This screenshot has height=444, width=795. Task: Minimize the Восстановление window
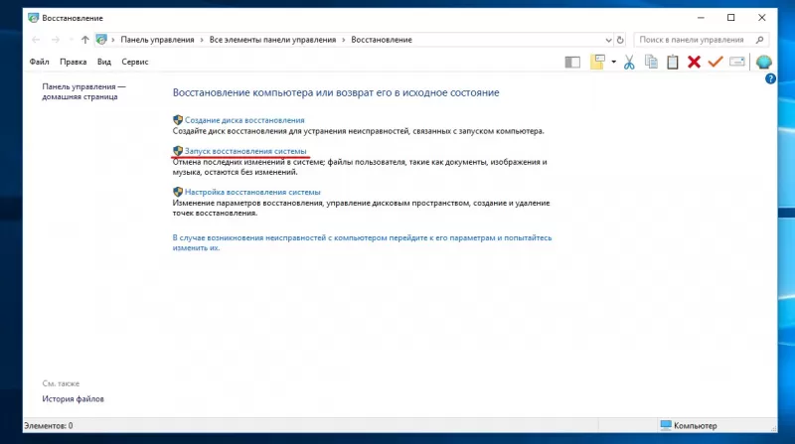pos(701,18)
